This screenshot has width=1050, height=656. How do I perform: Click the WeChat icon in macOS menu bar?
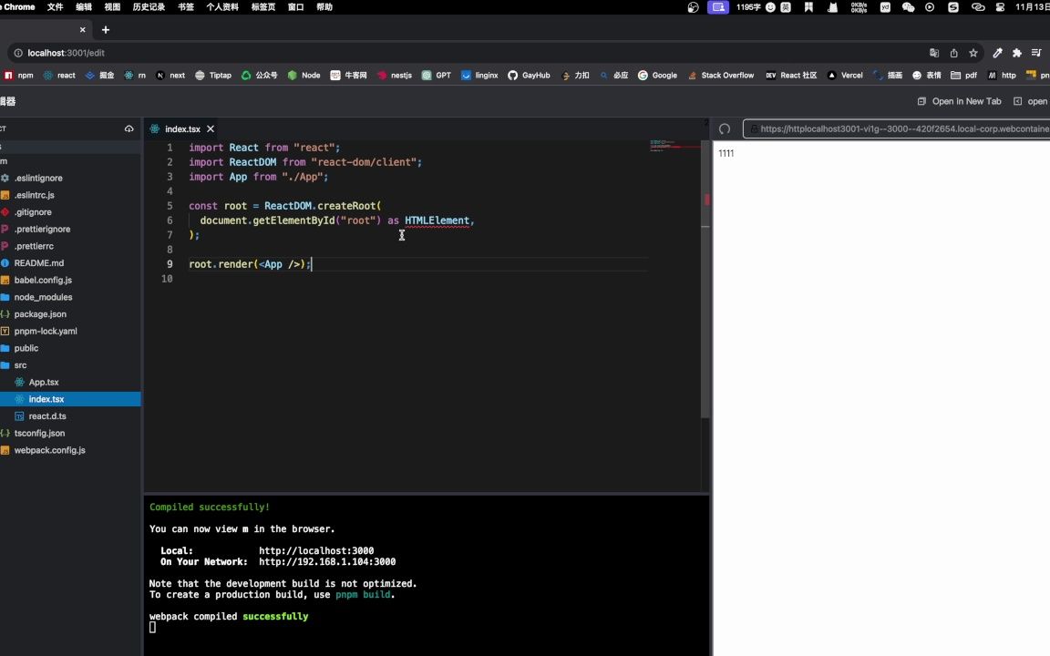908,6
